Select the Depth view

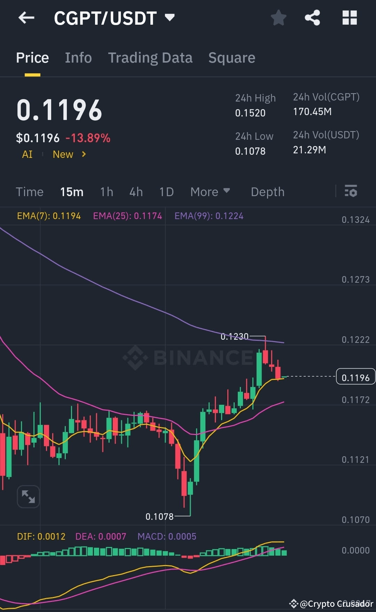pyautogui.click(x=267, y=192)
